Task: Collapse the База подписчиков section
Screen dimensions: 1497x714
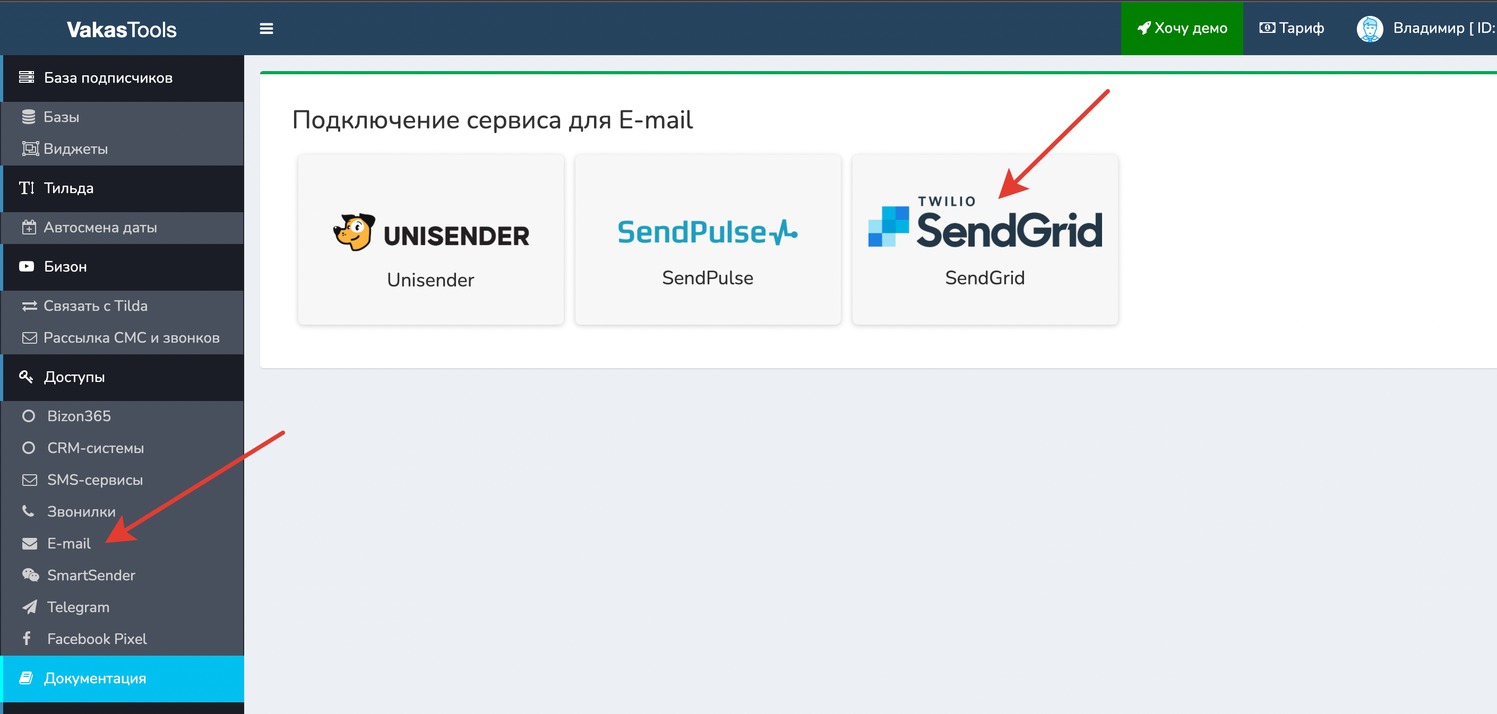Action: (122, 78)
